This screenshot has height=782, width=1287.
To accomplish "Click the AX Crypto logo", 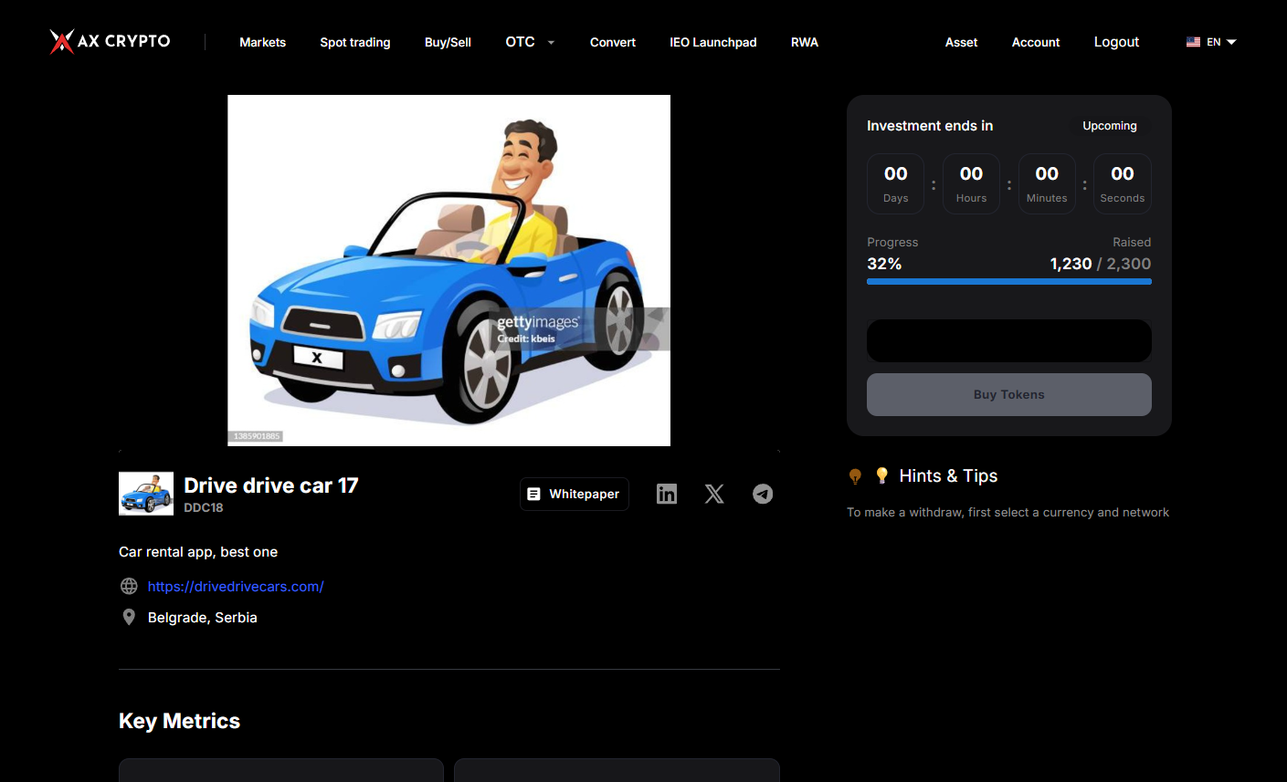I will coord(110,41).
